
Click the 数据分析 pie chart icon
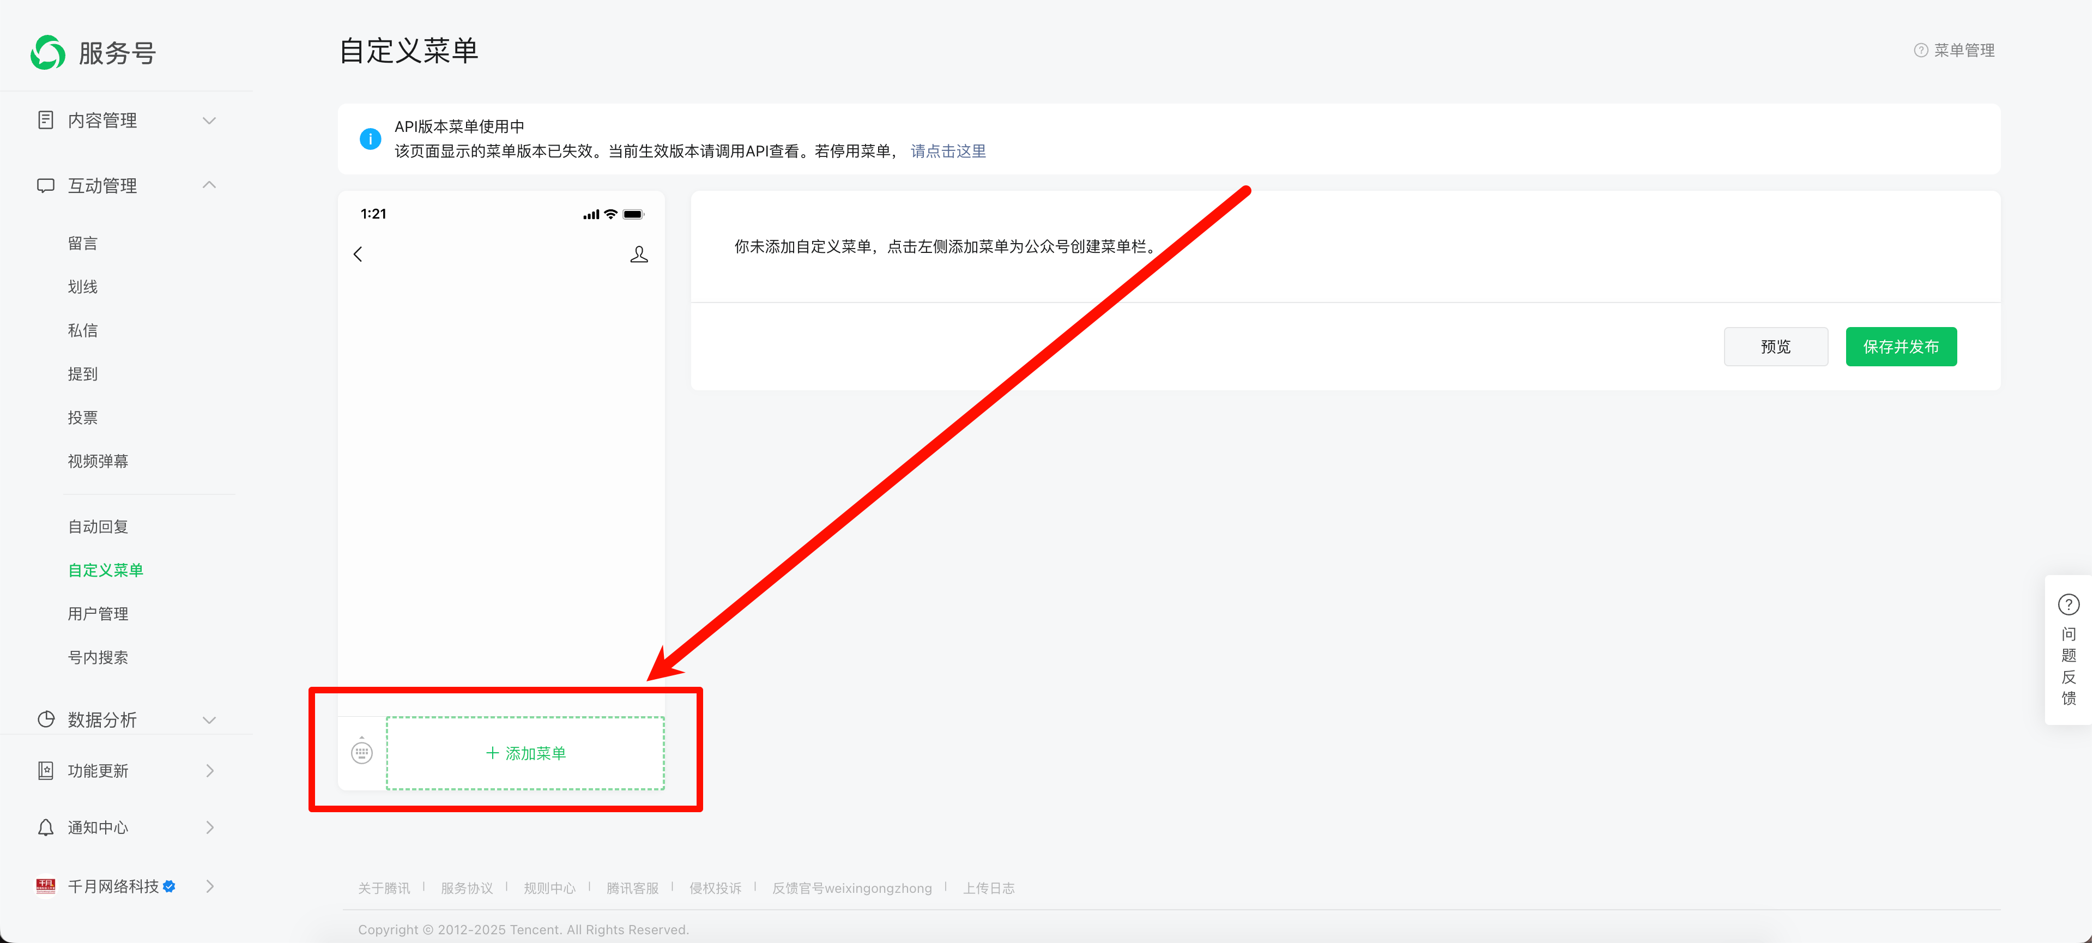point(45,720)
